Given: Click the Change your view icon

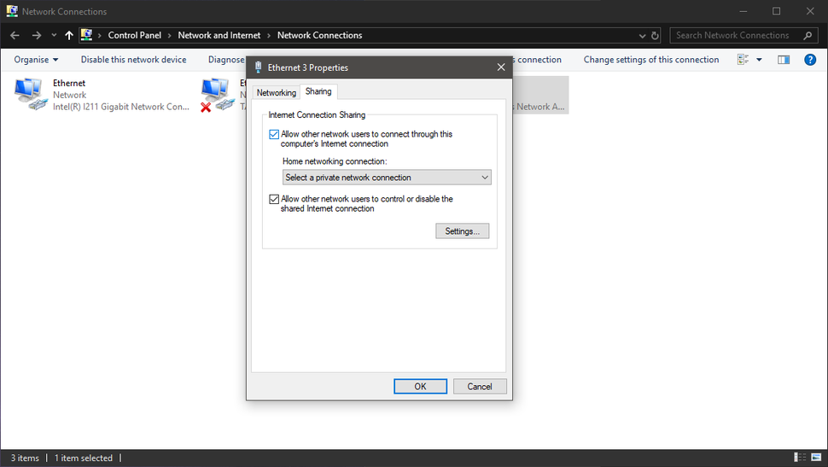Looking at the screenshot, I should pyautogui.click(x=743, y=60).
